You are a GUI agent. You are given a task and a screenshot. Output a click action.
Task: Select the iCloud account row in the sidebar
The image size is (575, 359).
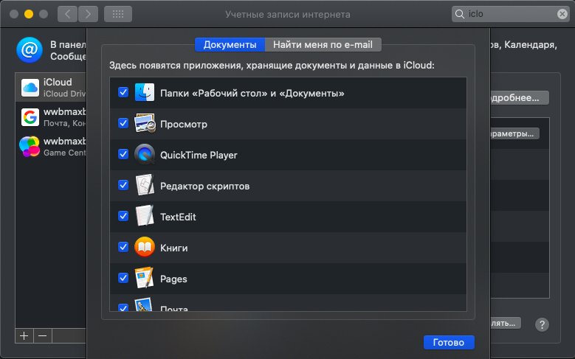51,88
